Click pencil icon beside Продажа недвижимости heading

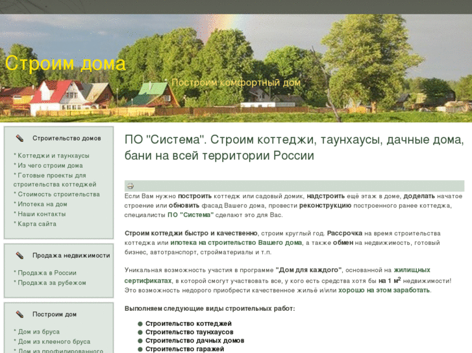coord(19,256)
